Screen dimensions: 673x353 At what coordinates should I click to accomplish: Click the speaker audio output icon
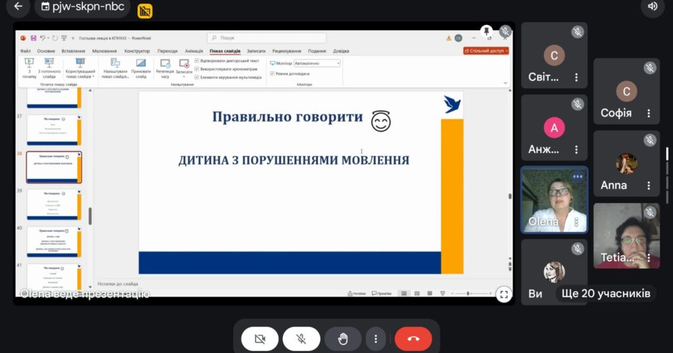point(653,7)
